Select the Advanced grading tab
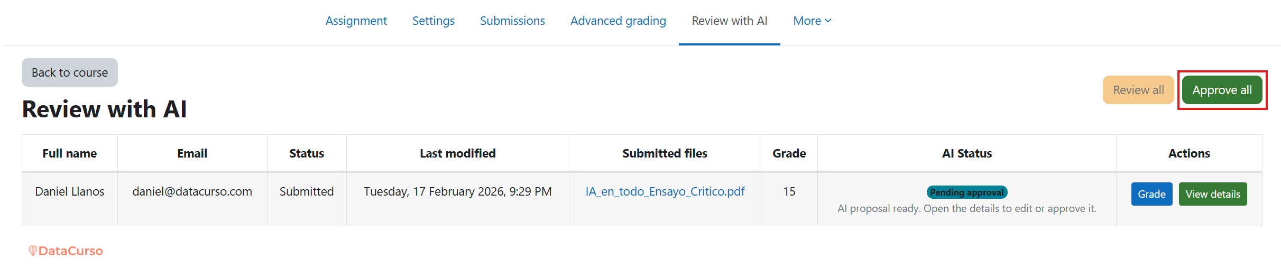 click(x=618, y=21)
